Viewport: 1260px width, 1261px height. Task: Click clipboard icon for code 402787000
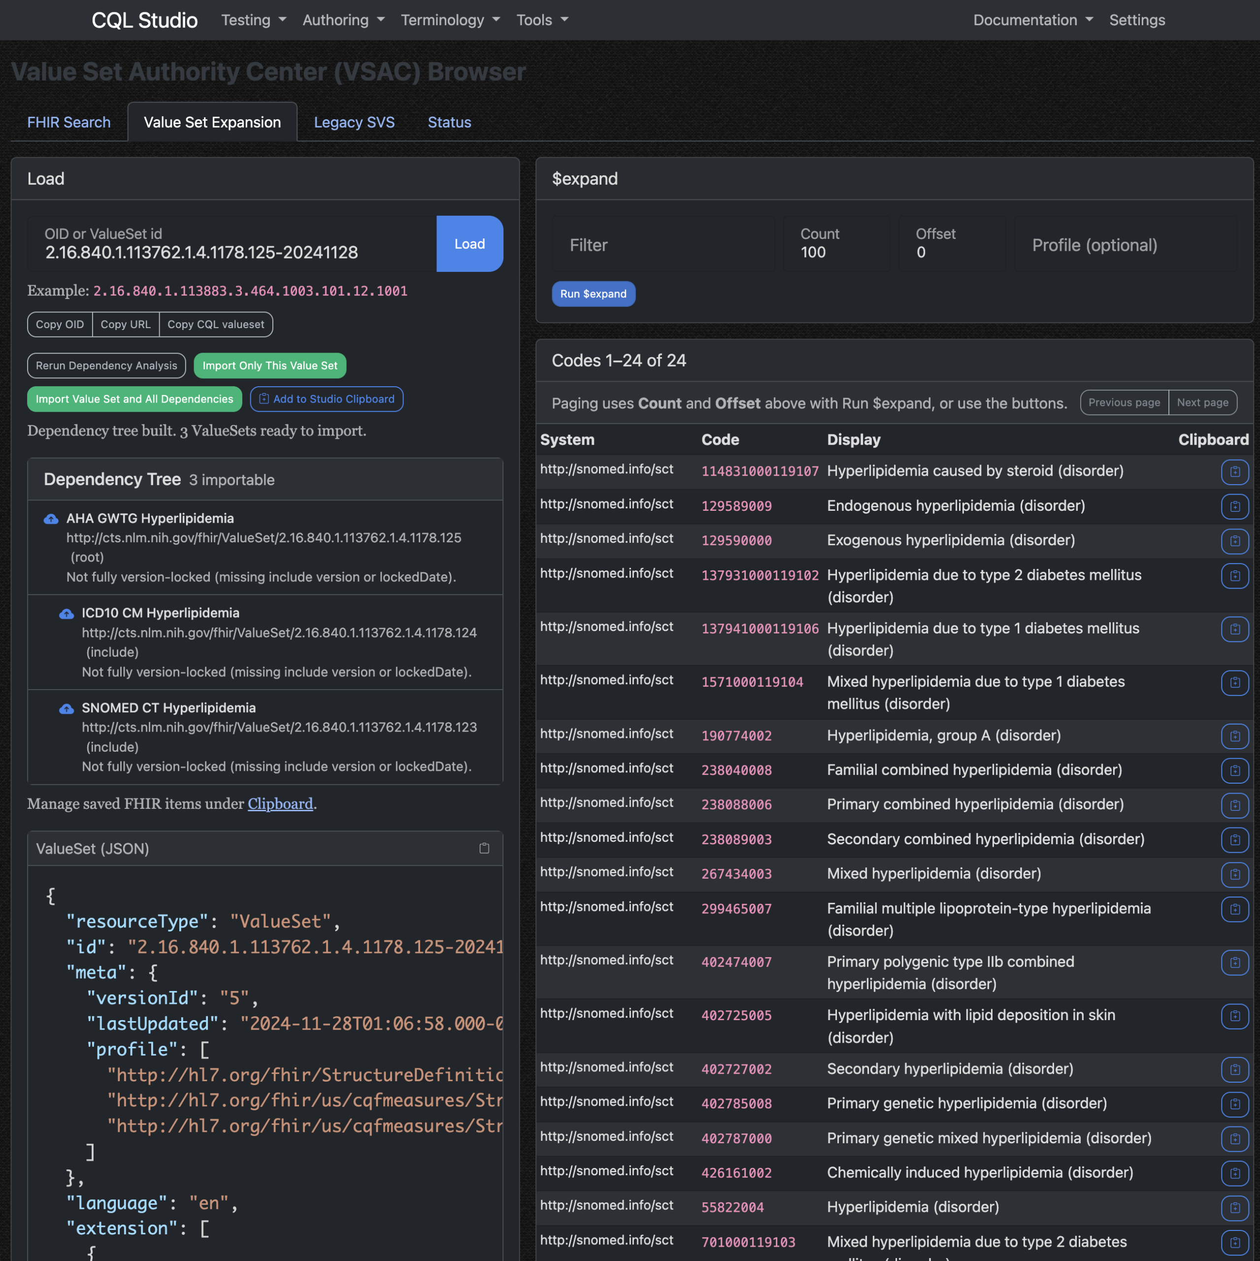[1234, 1139]
